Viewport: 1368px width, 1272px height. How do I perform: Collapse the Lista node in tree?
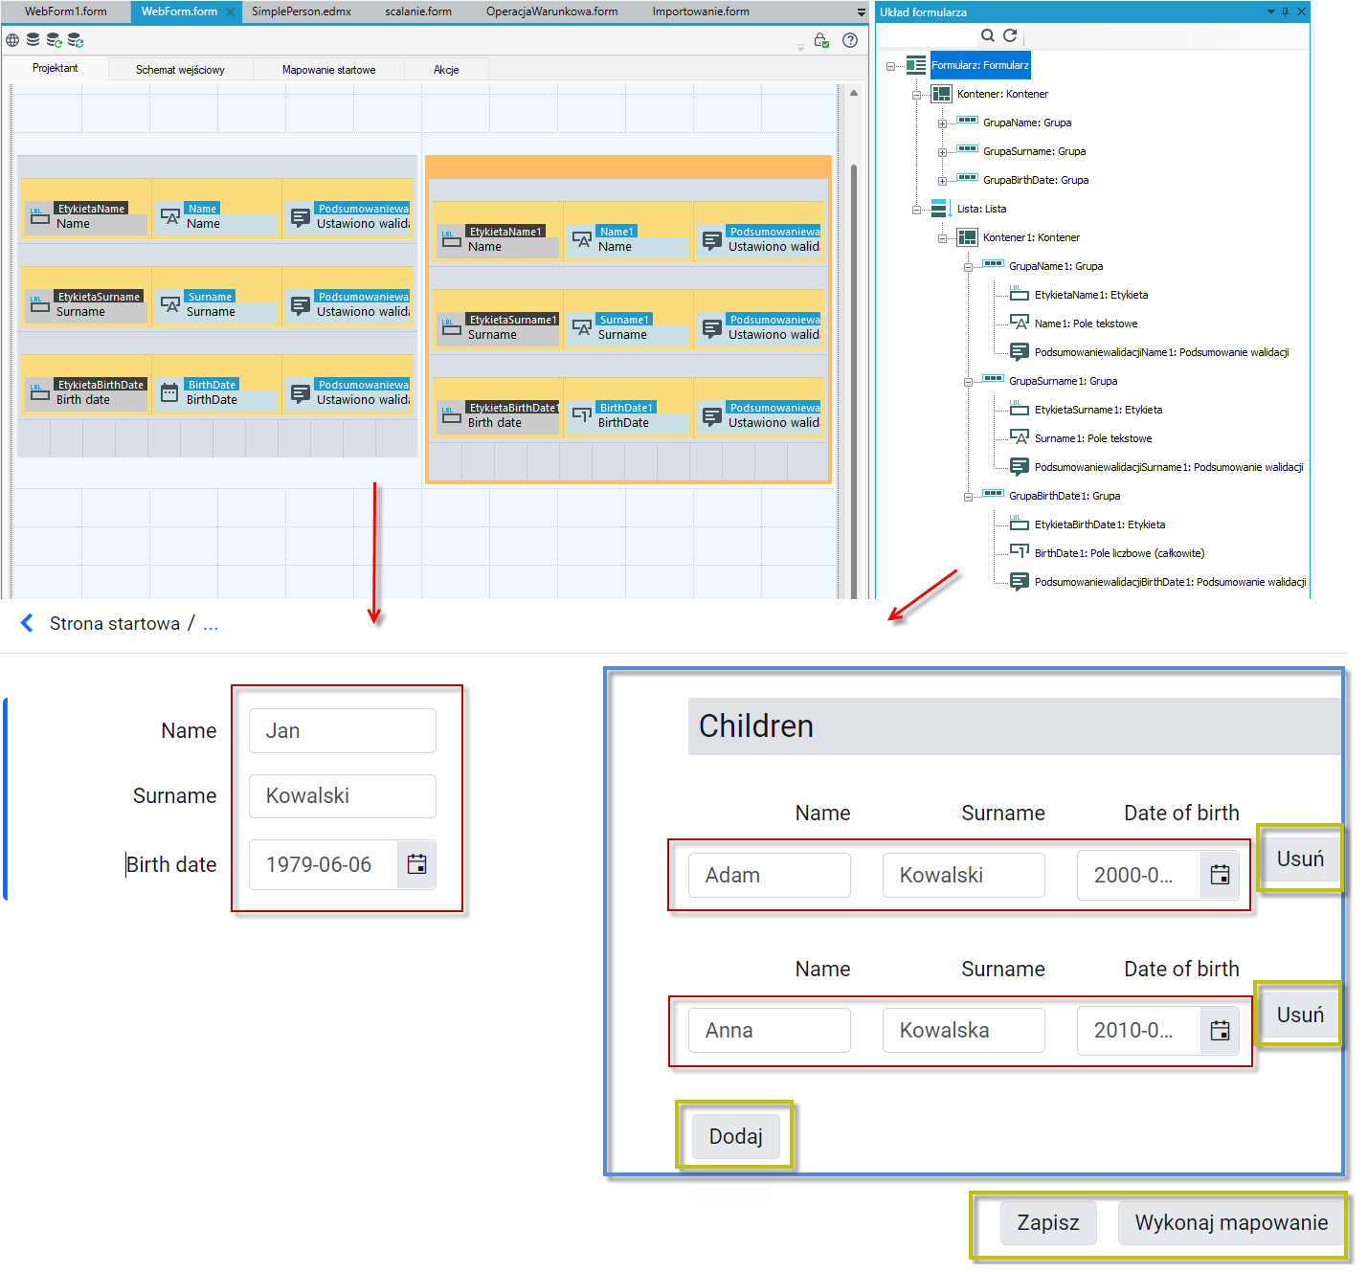tap(917, 210)
